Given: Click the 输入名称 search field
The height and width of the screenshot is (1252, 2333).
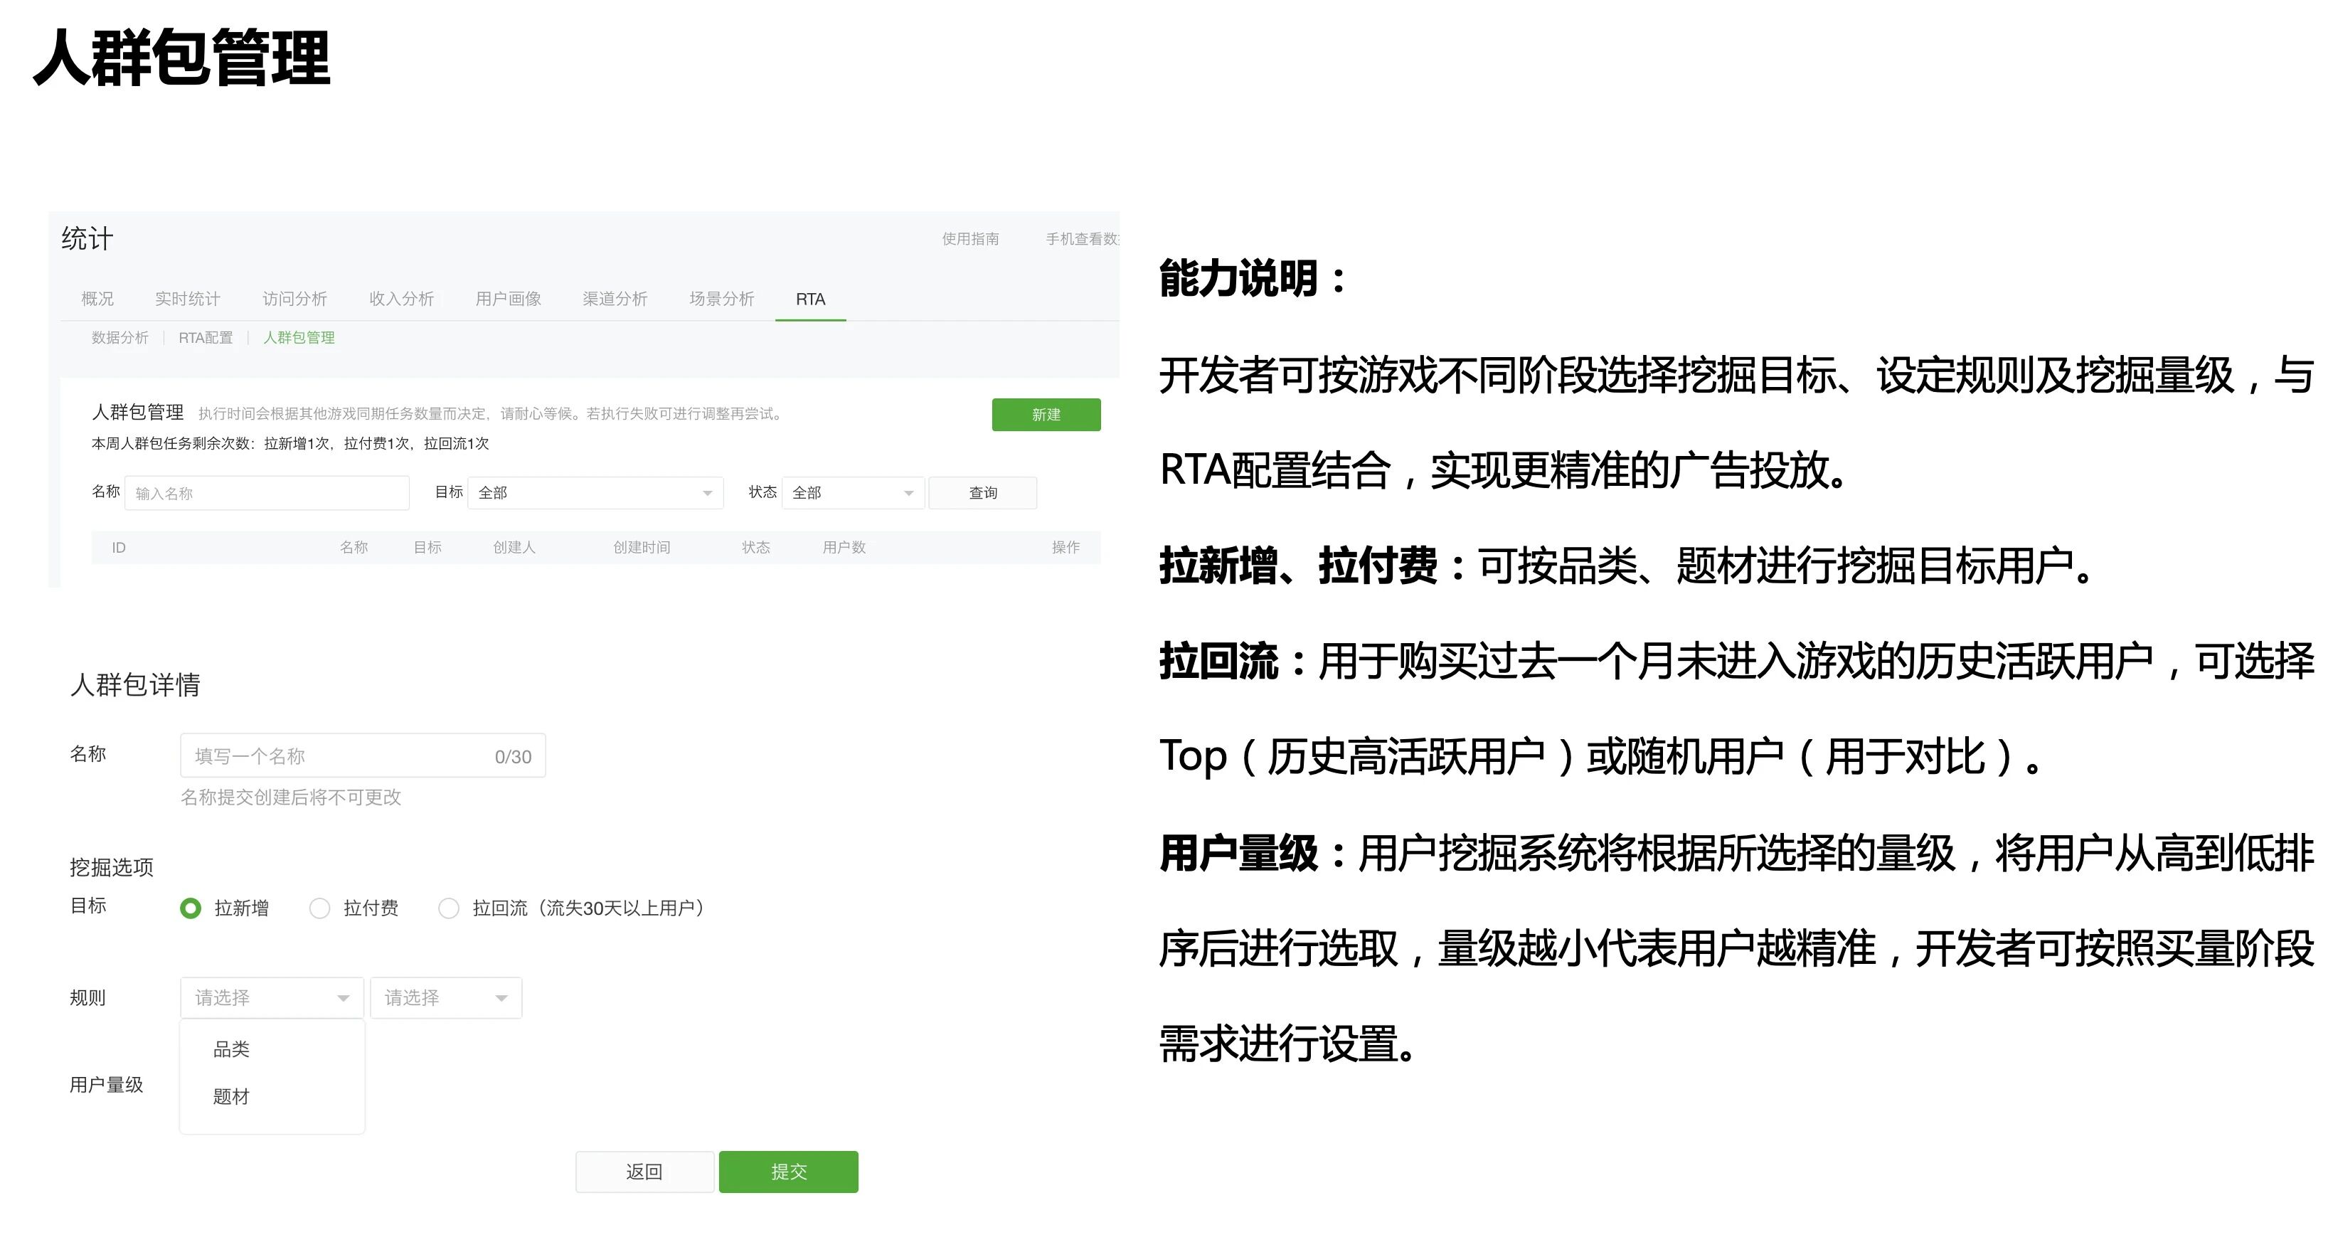Looking at the screenshot, I should click(266, 493).
